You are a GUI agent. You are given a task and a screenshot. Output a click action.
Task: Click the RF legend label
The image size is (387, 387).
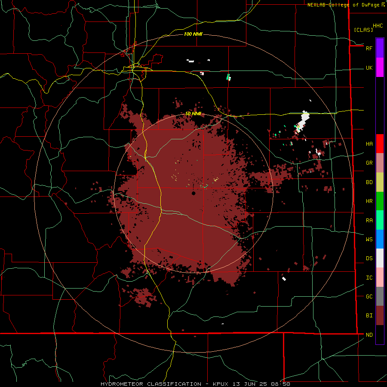369,48
